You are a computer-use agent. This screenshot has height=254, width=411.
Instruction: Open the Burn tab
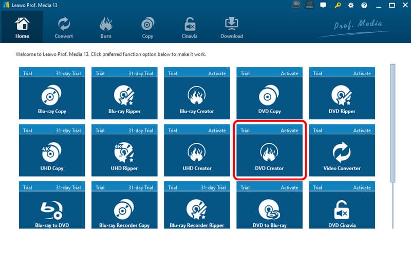(x=106, y=28)
